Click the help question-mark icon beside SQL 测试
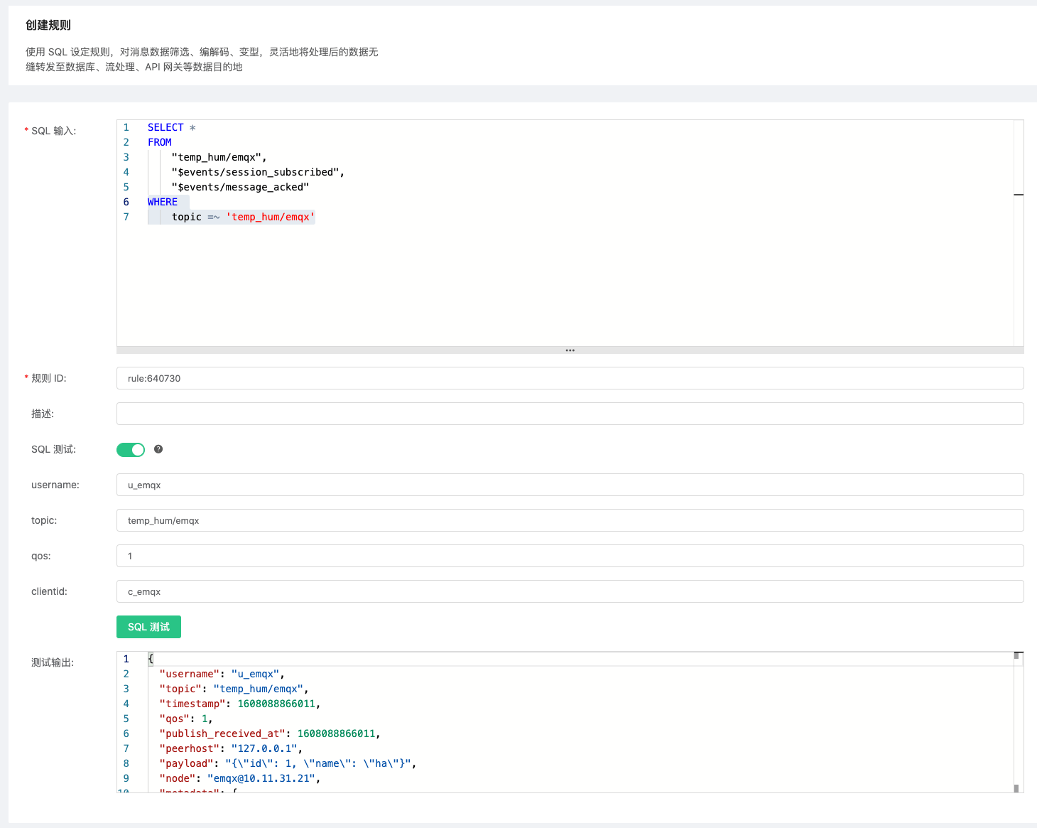This screenshot has width=1037, height=828. click(x=158, y=449)
